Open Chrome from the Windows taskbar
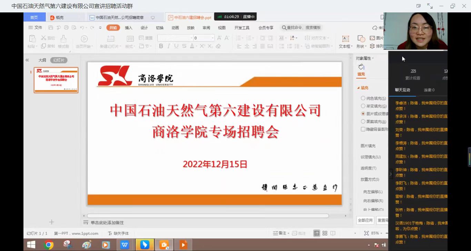The image size is (471, 251). 49,245
